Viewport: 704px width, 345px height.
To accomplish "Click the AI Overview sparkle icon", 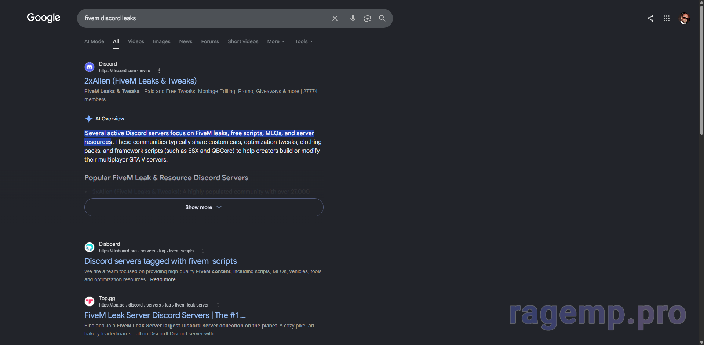I will coord(88,119).
